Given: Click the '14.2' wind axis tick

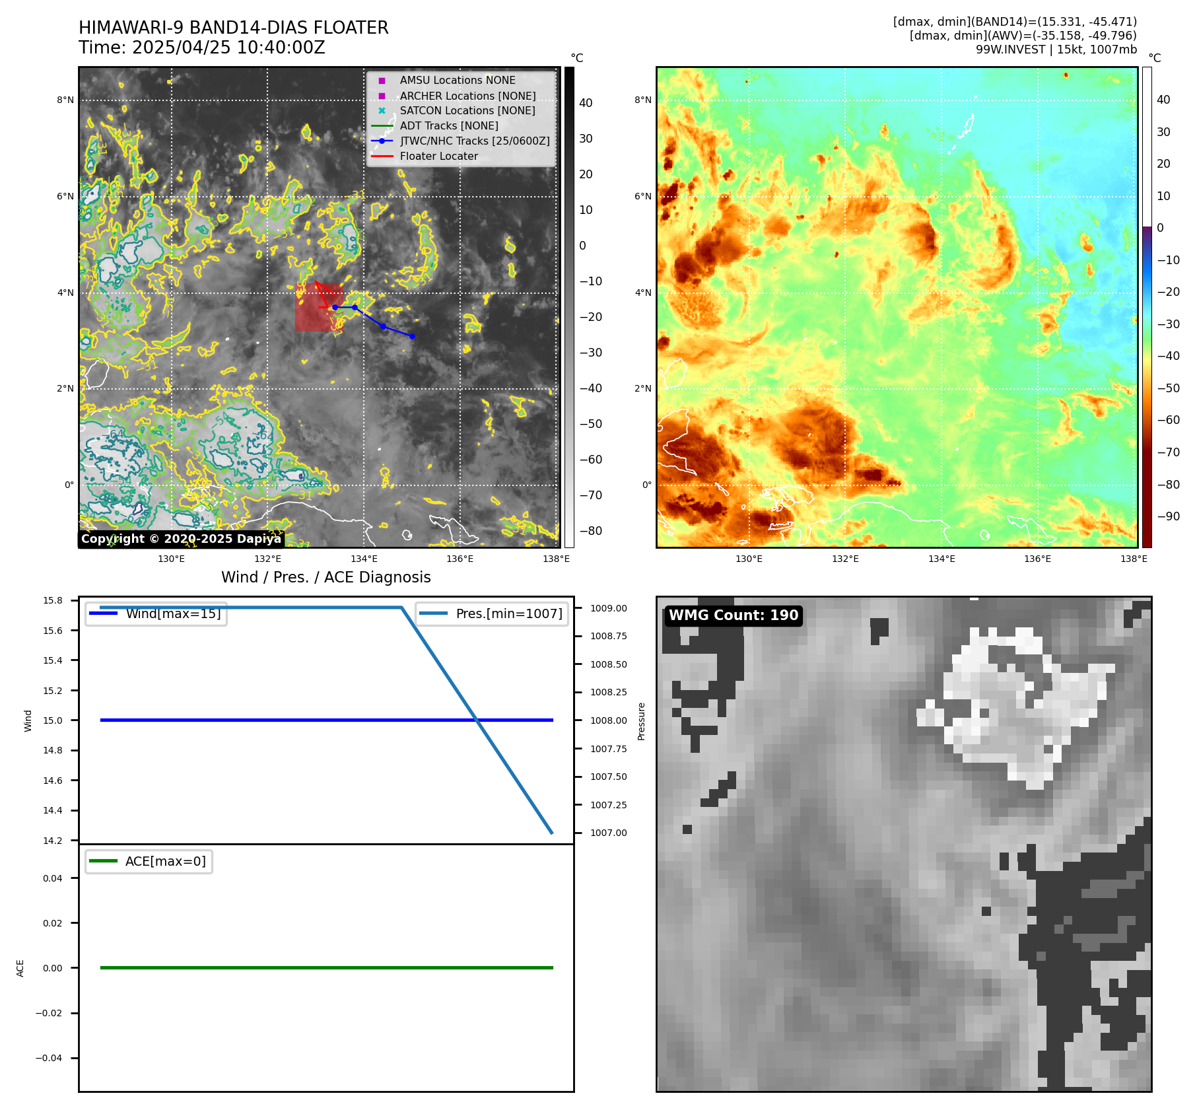Looking at the screenshot, I should [x=53, y=841].
